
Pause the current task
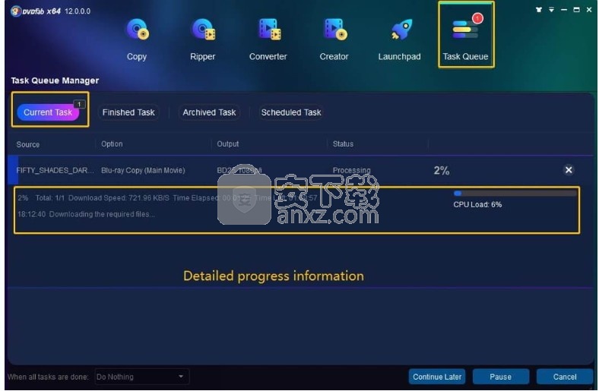[500, 377]
